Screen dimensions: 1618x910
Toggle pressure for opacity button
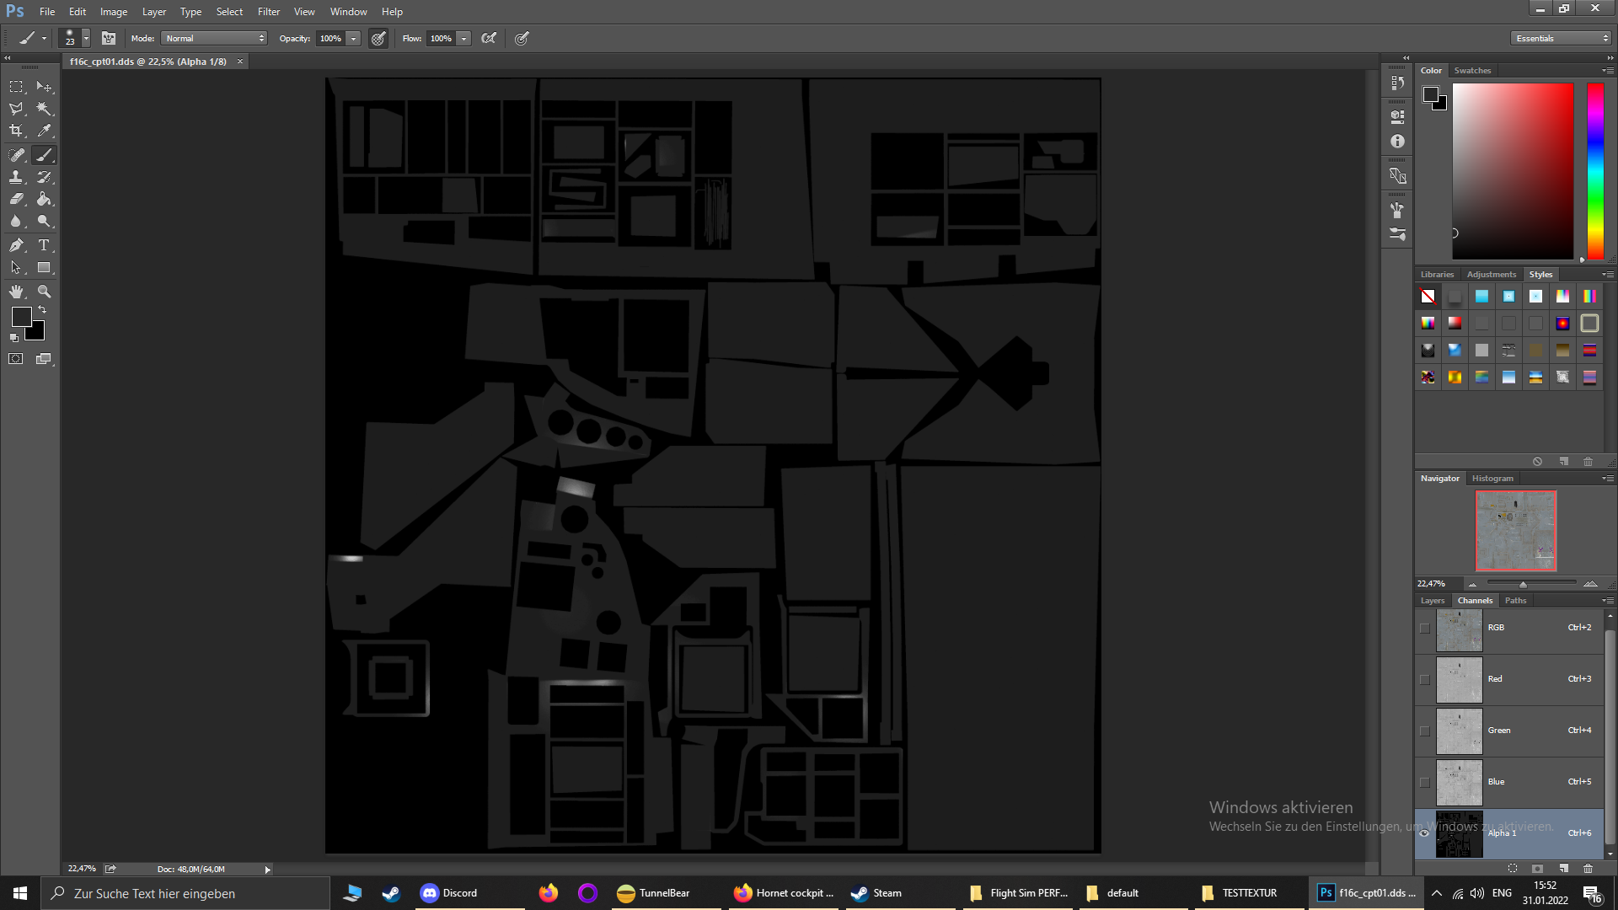click(x=378, y=38)
